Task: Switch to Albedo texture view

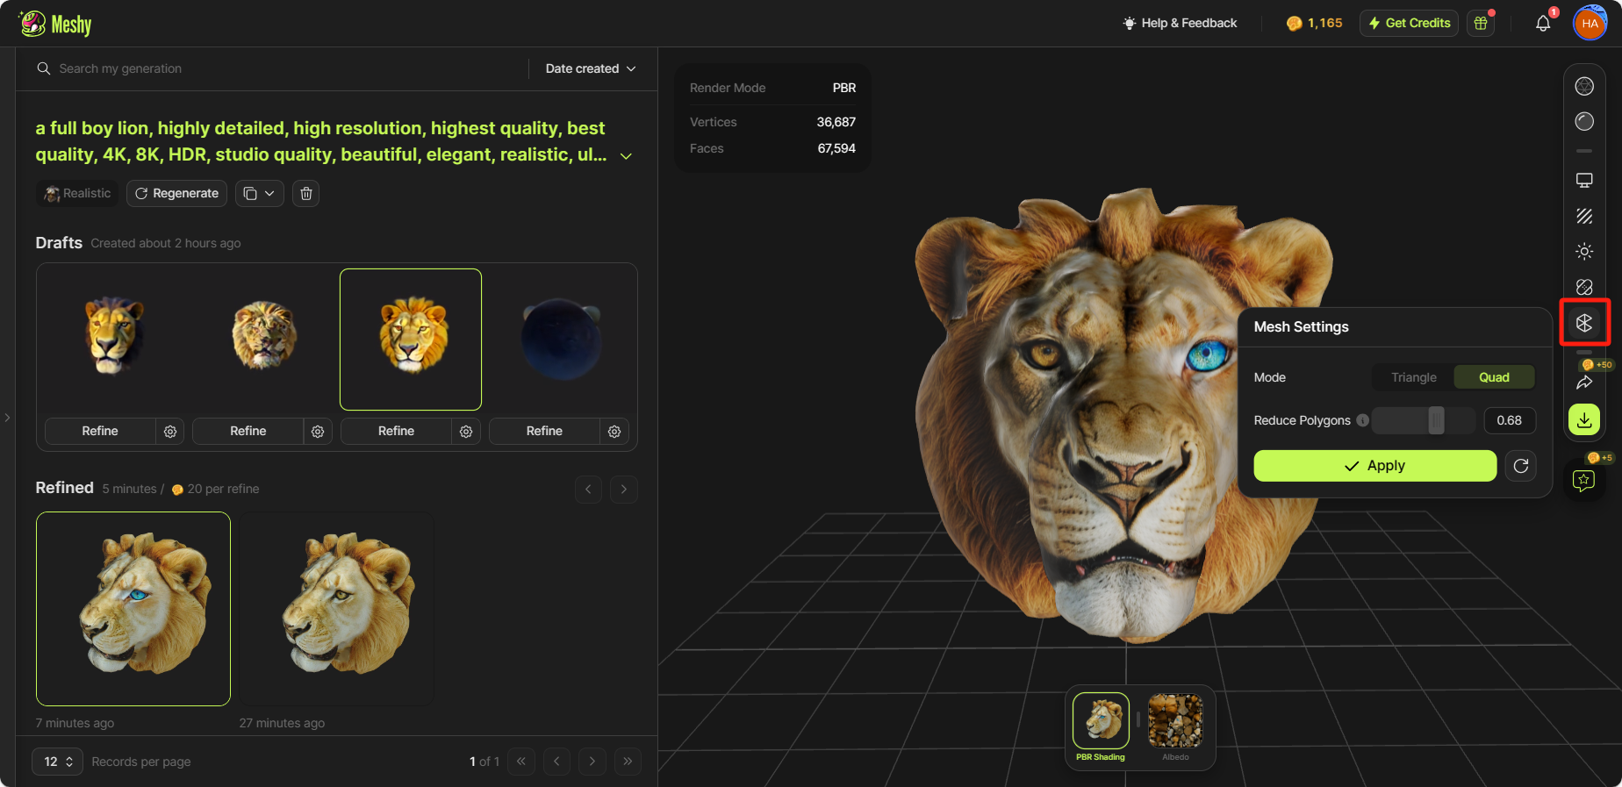Action: click(1175, 726)
